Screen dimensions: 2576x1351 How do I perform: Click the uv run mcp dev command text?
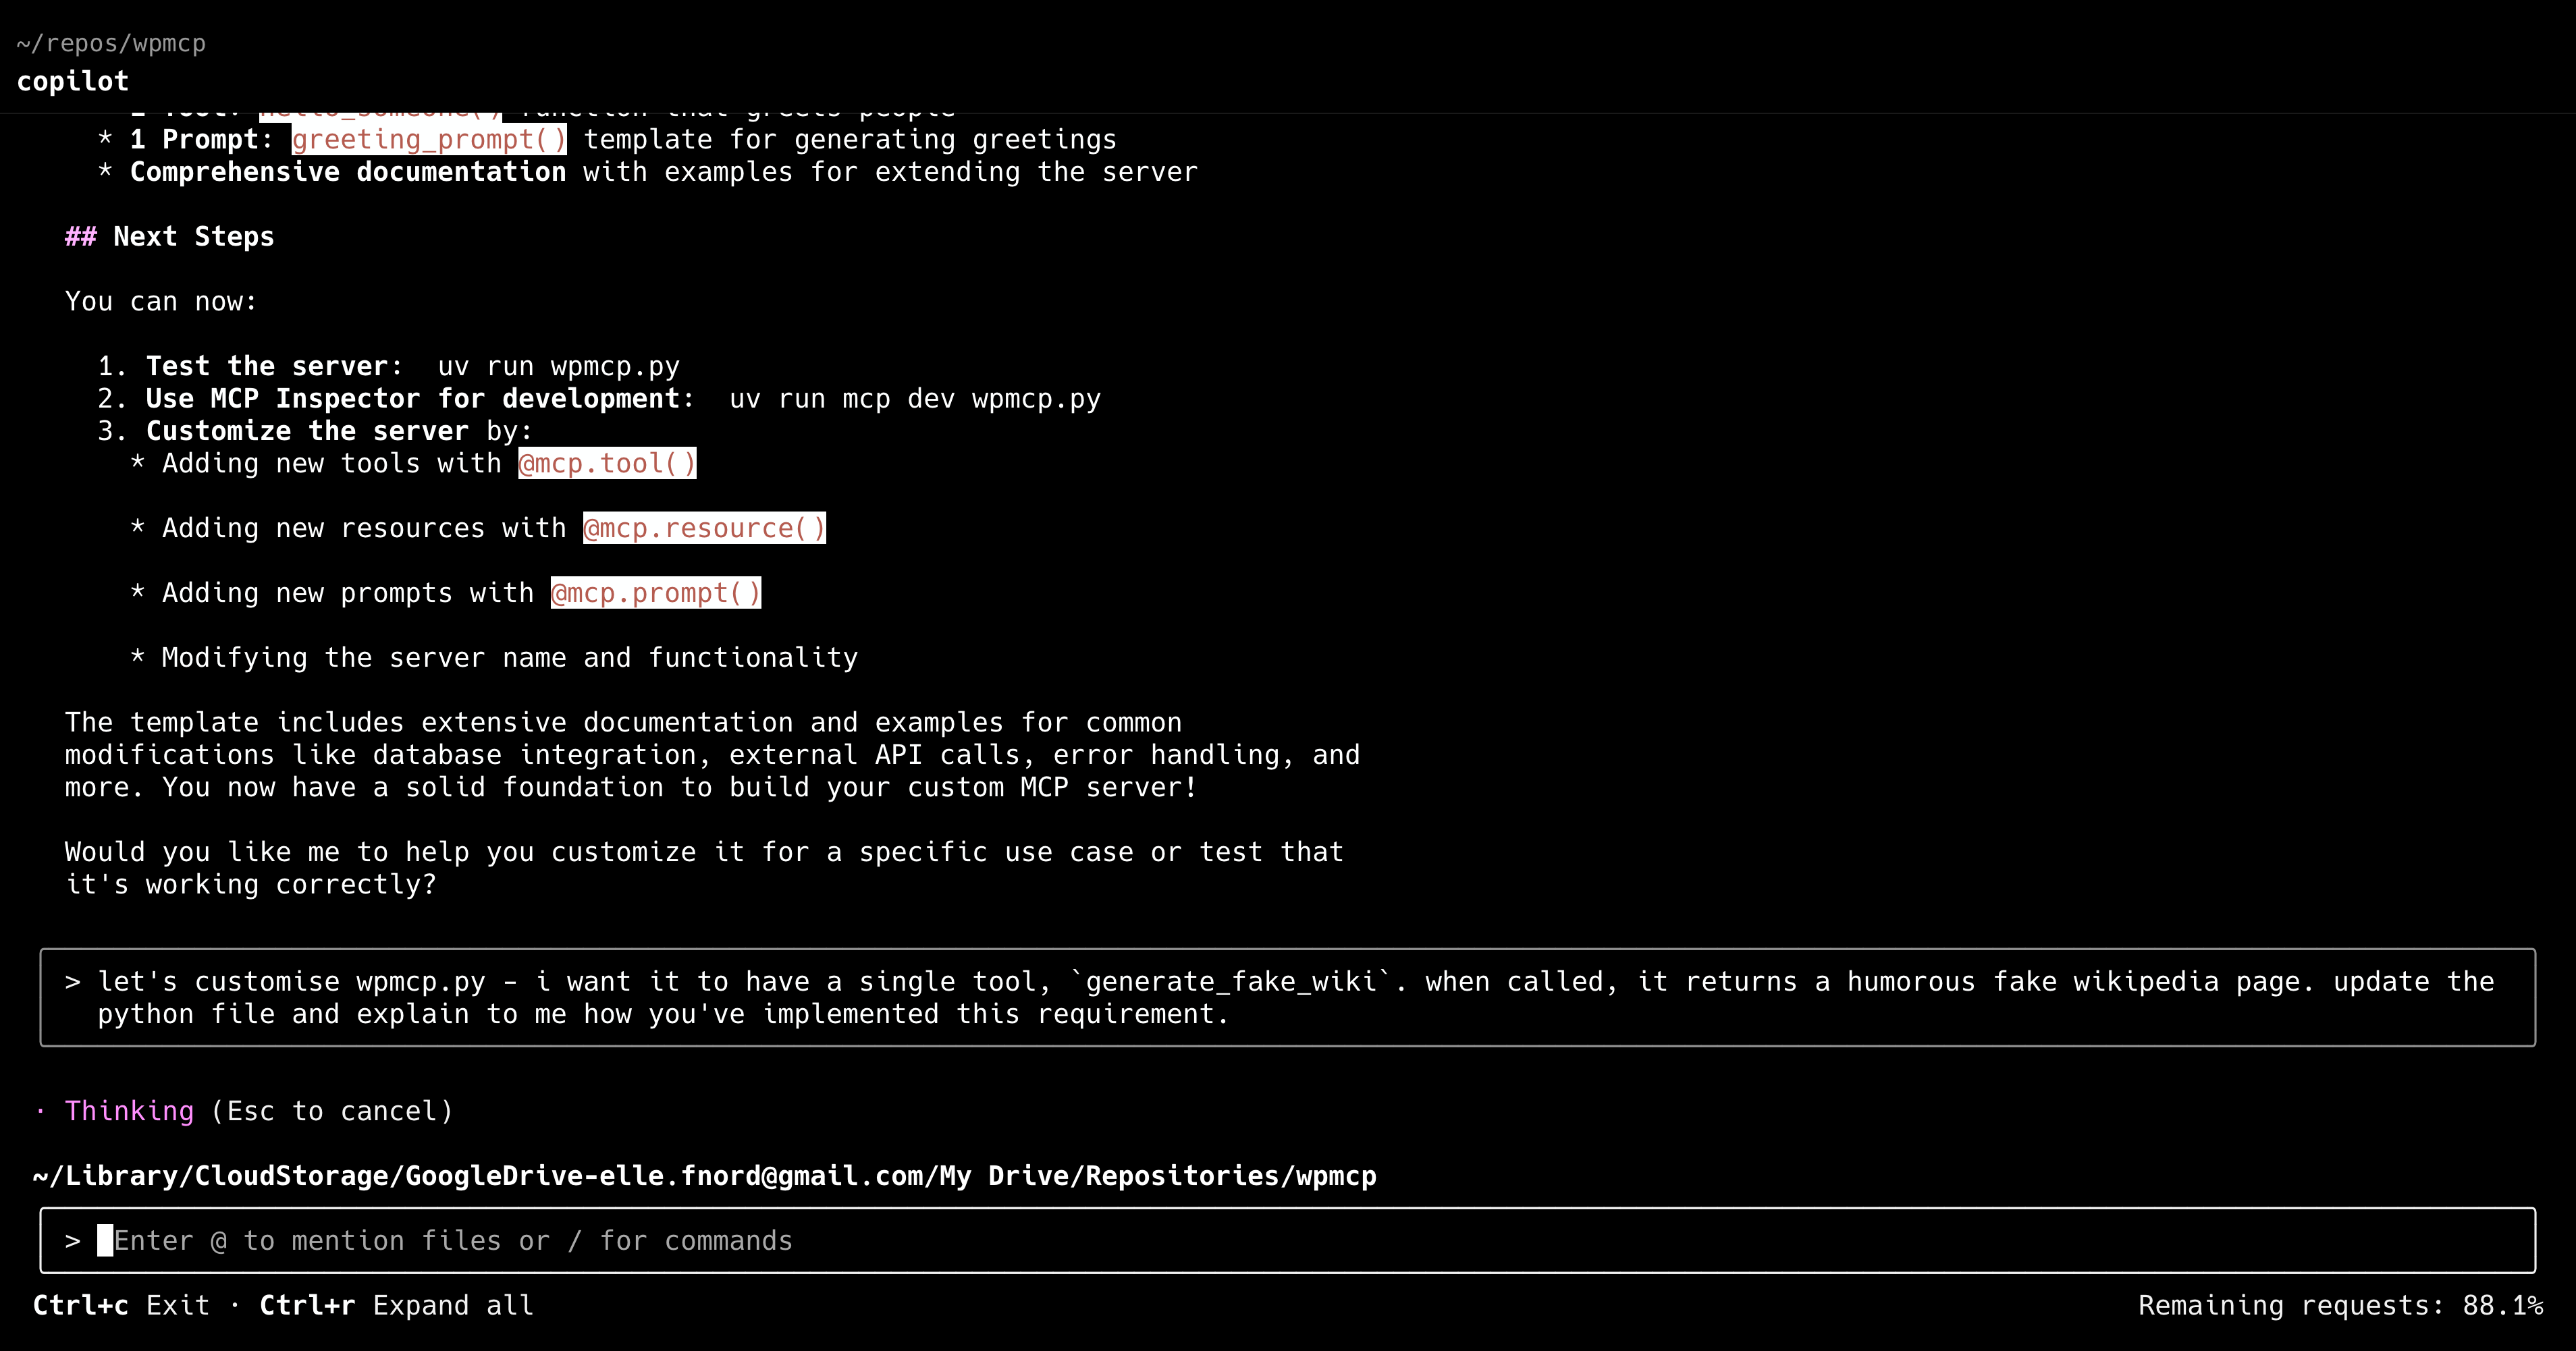tap(914, 398)
